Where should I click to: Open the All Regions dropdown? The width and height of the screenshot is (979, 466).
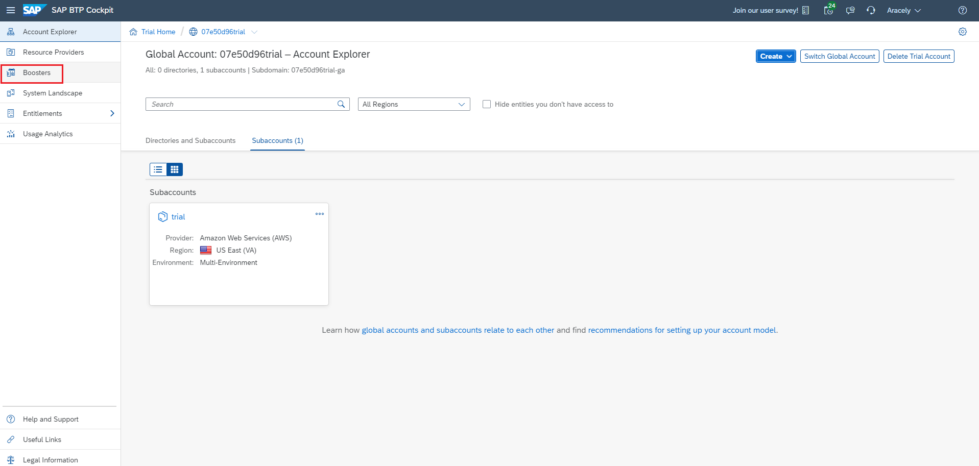point(414,104)
